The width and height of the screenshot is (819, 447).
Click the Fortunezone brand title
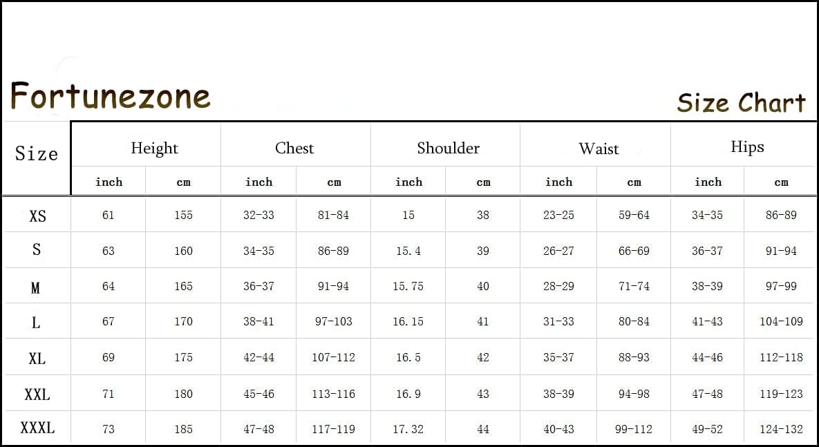point(110,96)
